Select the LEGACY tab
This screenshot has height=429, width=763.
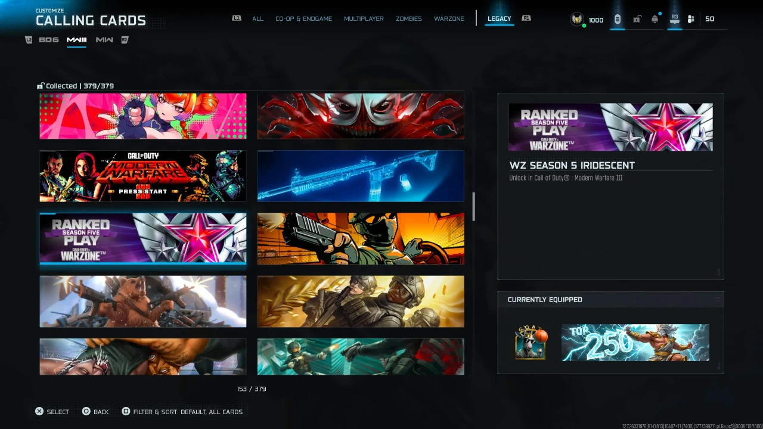(x=499, y=18)
